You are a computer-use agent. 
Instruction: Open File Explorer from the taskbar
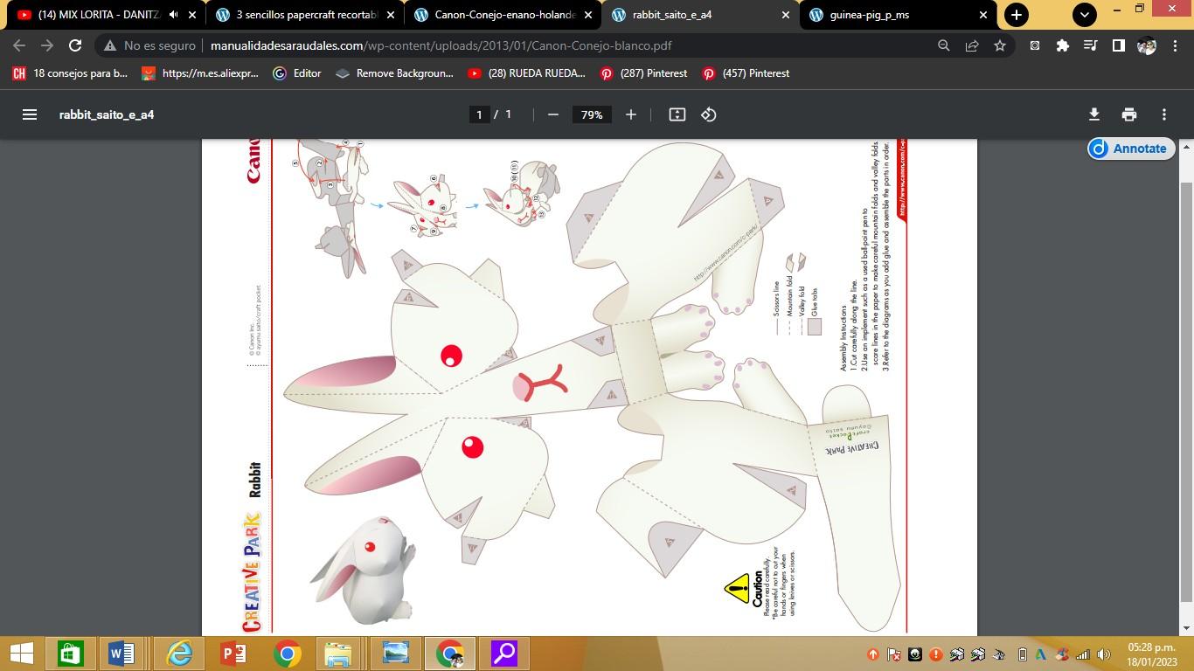[x=338, y=654]
